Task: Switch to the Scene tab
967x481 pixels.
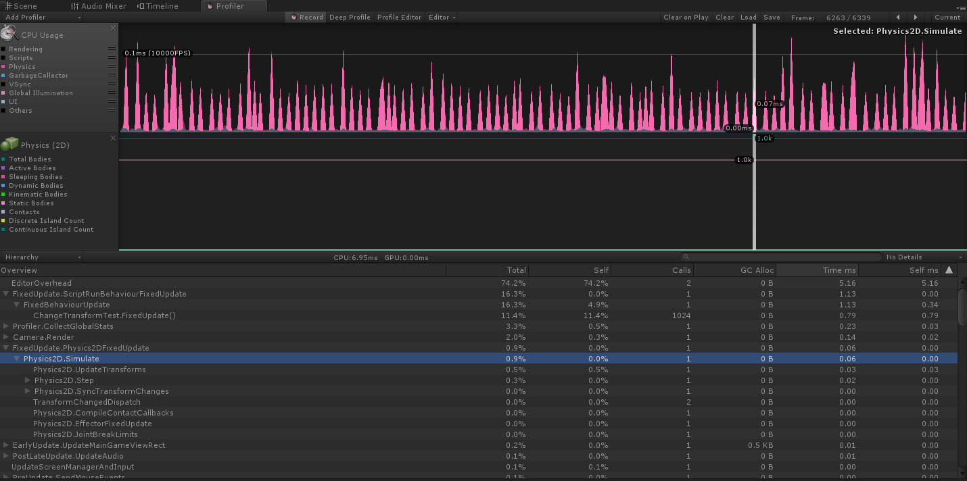Action: pyautogui.click(x=21, y=6)
